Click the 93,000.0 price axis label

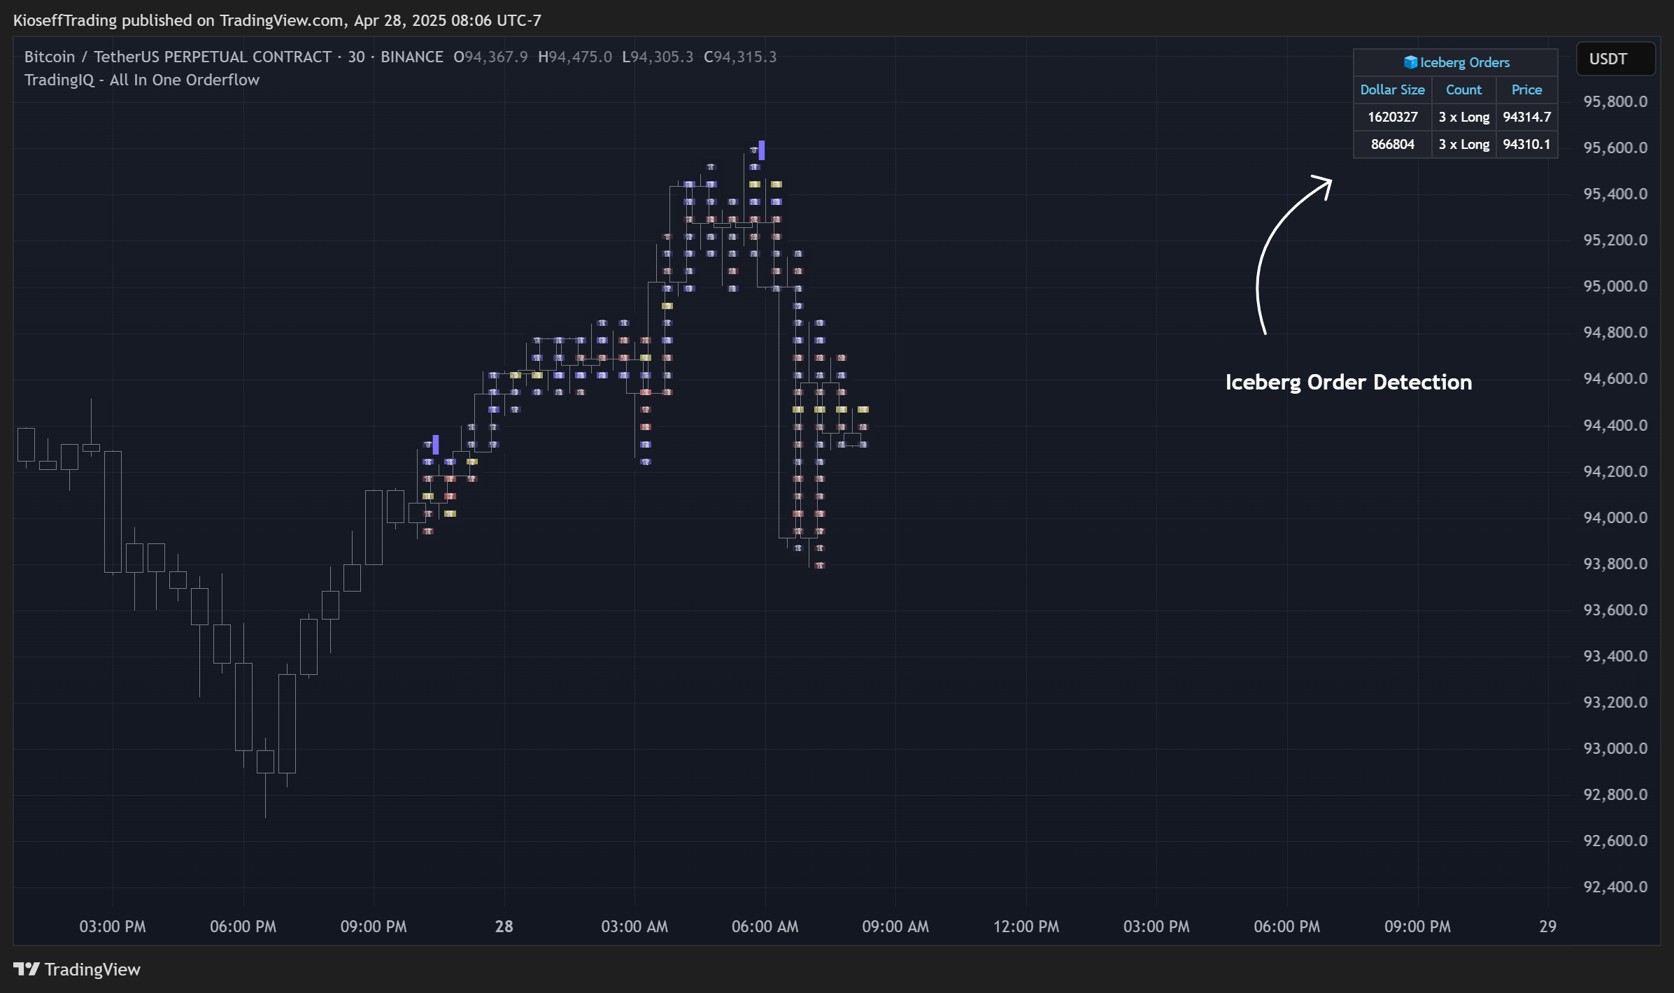(1615, 748)
